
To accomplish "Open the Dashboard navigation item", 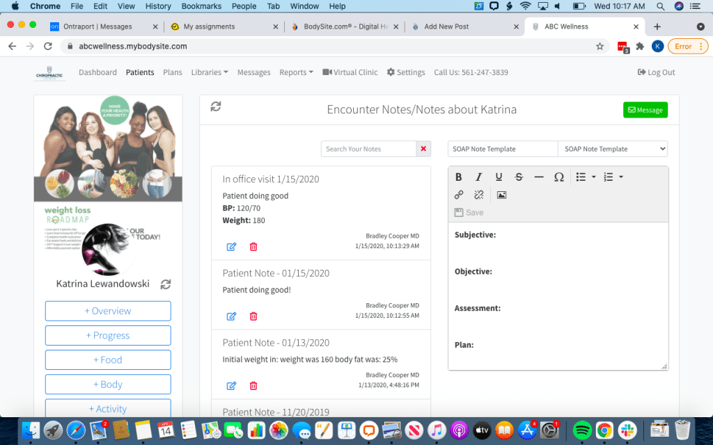I will coord(97,72).
